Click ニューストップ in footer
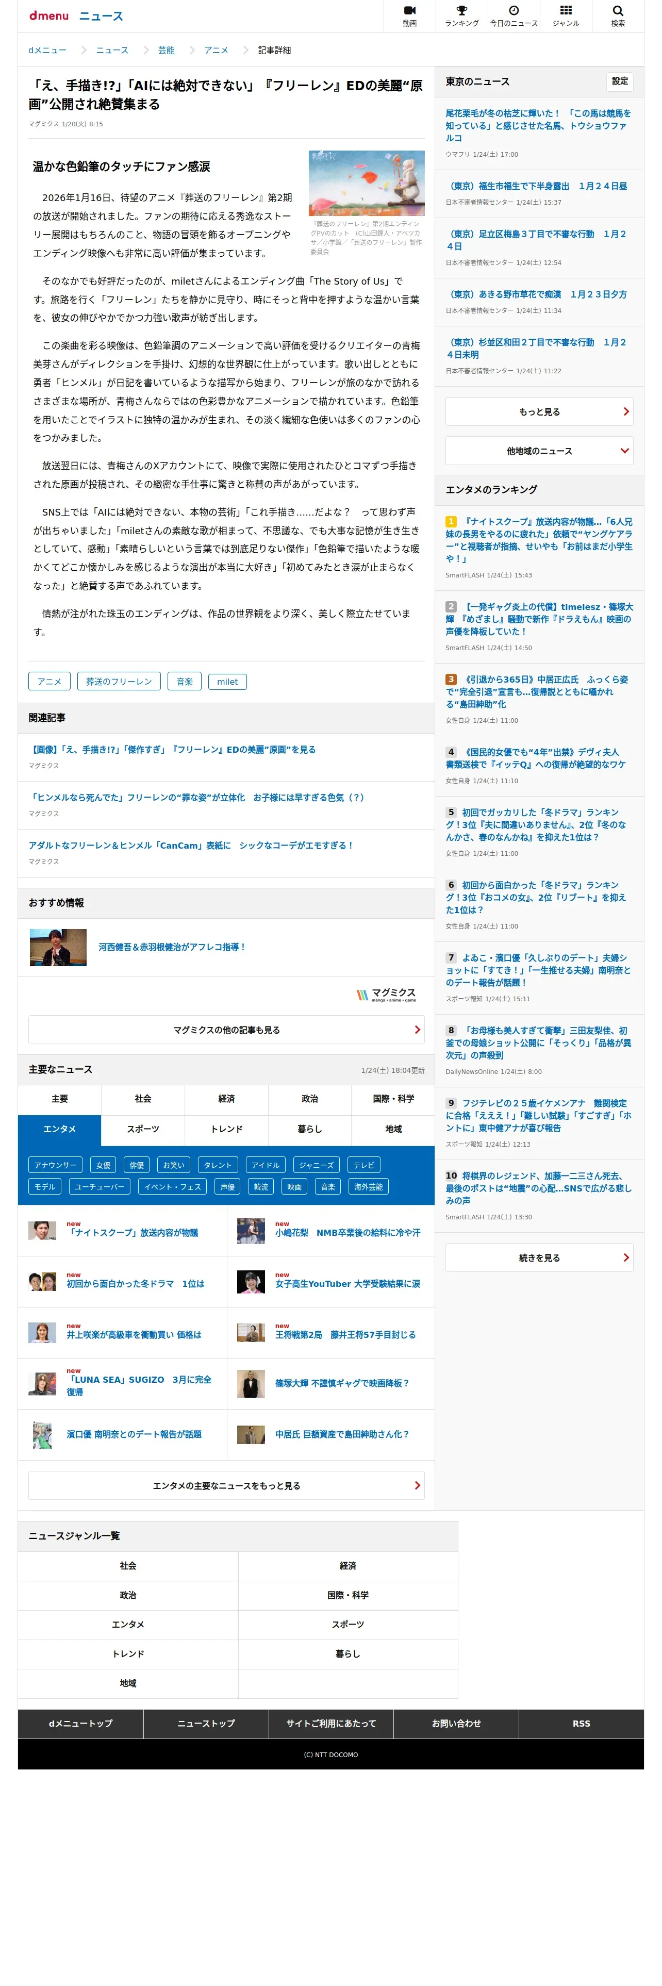 206,1723
